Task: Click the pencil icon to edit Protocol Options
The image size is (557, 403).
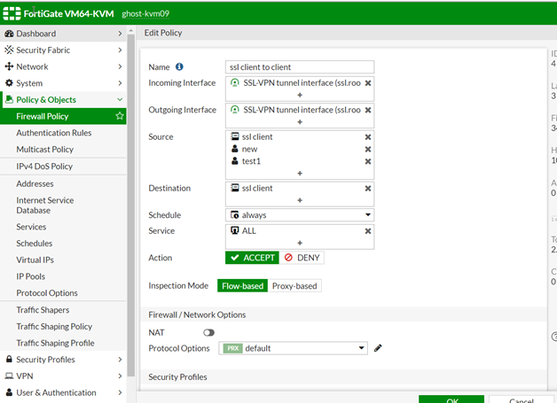Action: point(378,348)
